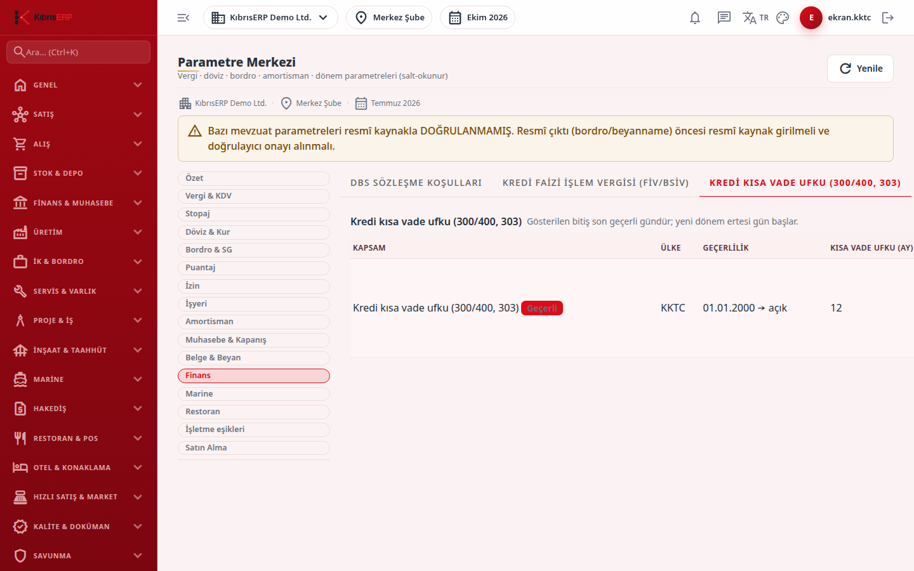The height and width of the screenshot is (571, 914).
Task: Click the Savunma shield icon
Action: 20,556
